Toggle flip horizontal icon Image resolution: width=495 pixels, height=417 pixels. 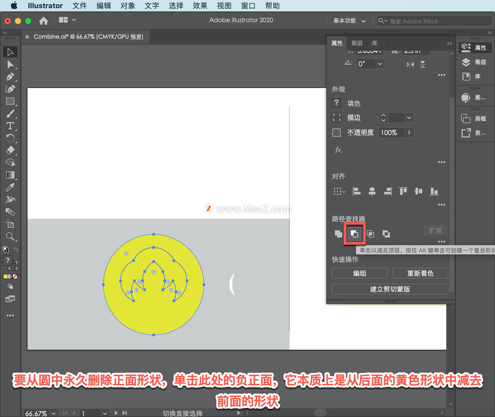410,64
